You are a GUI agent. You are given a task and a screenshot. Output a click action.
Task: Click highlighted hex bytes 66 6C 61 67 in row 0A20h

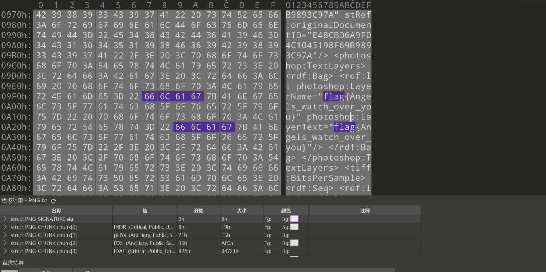tap(203, 127)
